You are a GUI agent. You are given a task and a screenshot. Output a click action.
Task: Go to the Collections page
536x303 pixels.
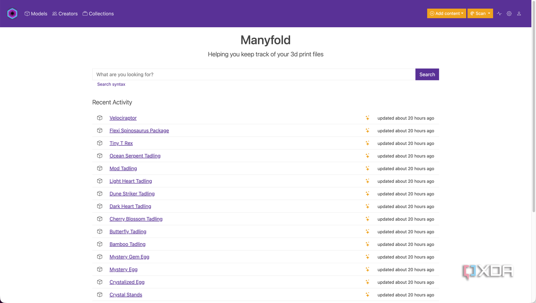click(98, 14)
